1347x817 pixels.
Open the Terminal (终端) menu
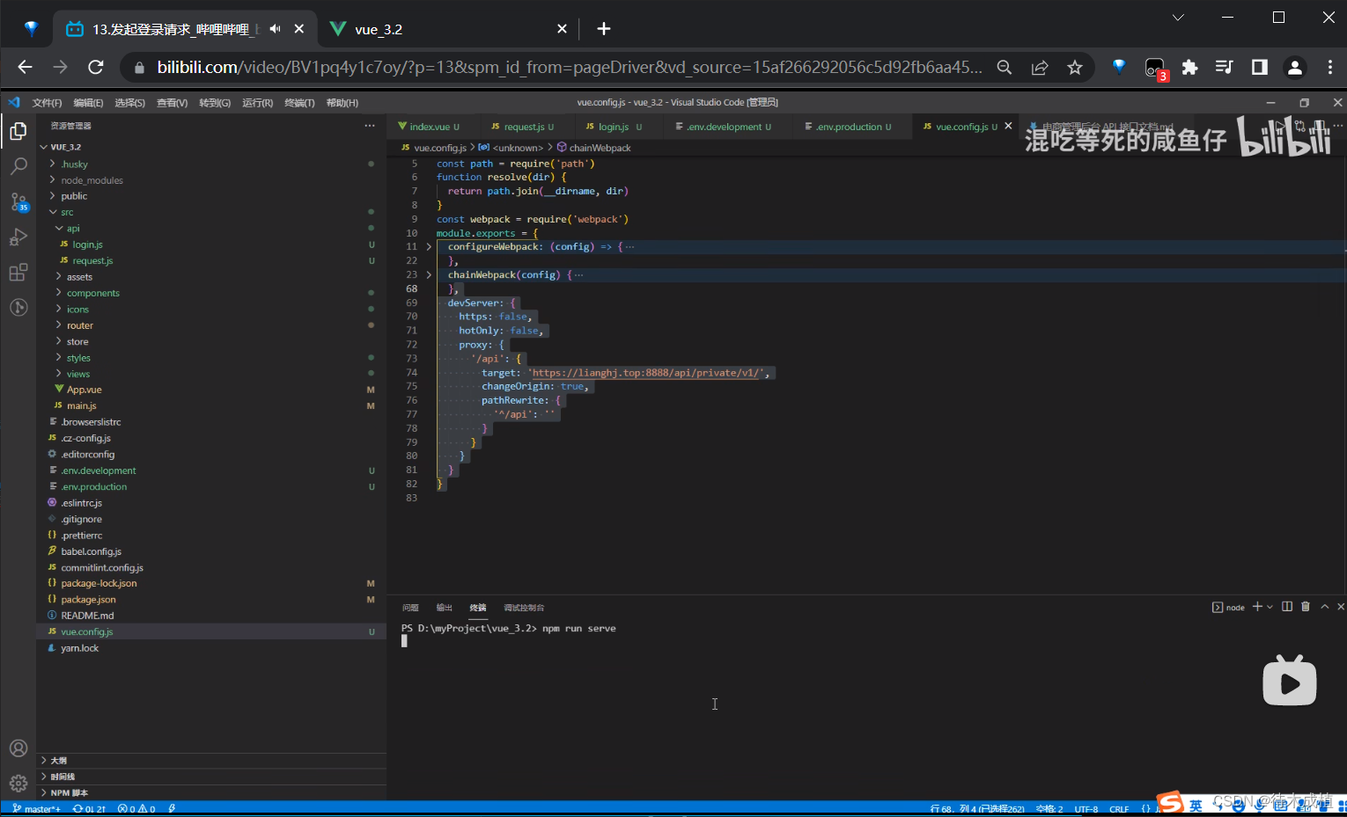coord(299,103)
